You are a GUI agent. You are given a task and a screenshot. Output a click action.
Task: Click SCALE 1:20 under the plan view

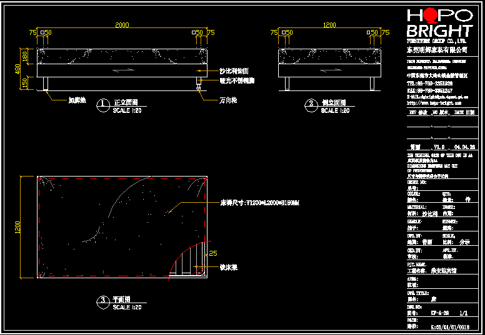tap(127, 308)
